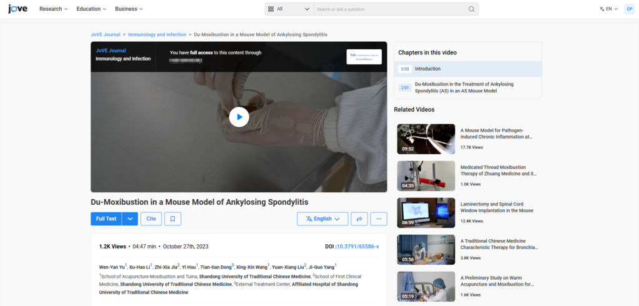Play the Du-Moxibustion video

tap(238, 117)
